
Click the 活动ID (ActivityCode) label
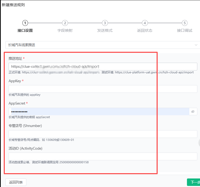pyautogui.click(x=25, y=148)
